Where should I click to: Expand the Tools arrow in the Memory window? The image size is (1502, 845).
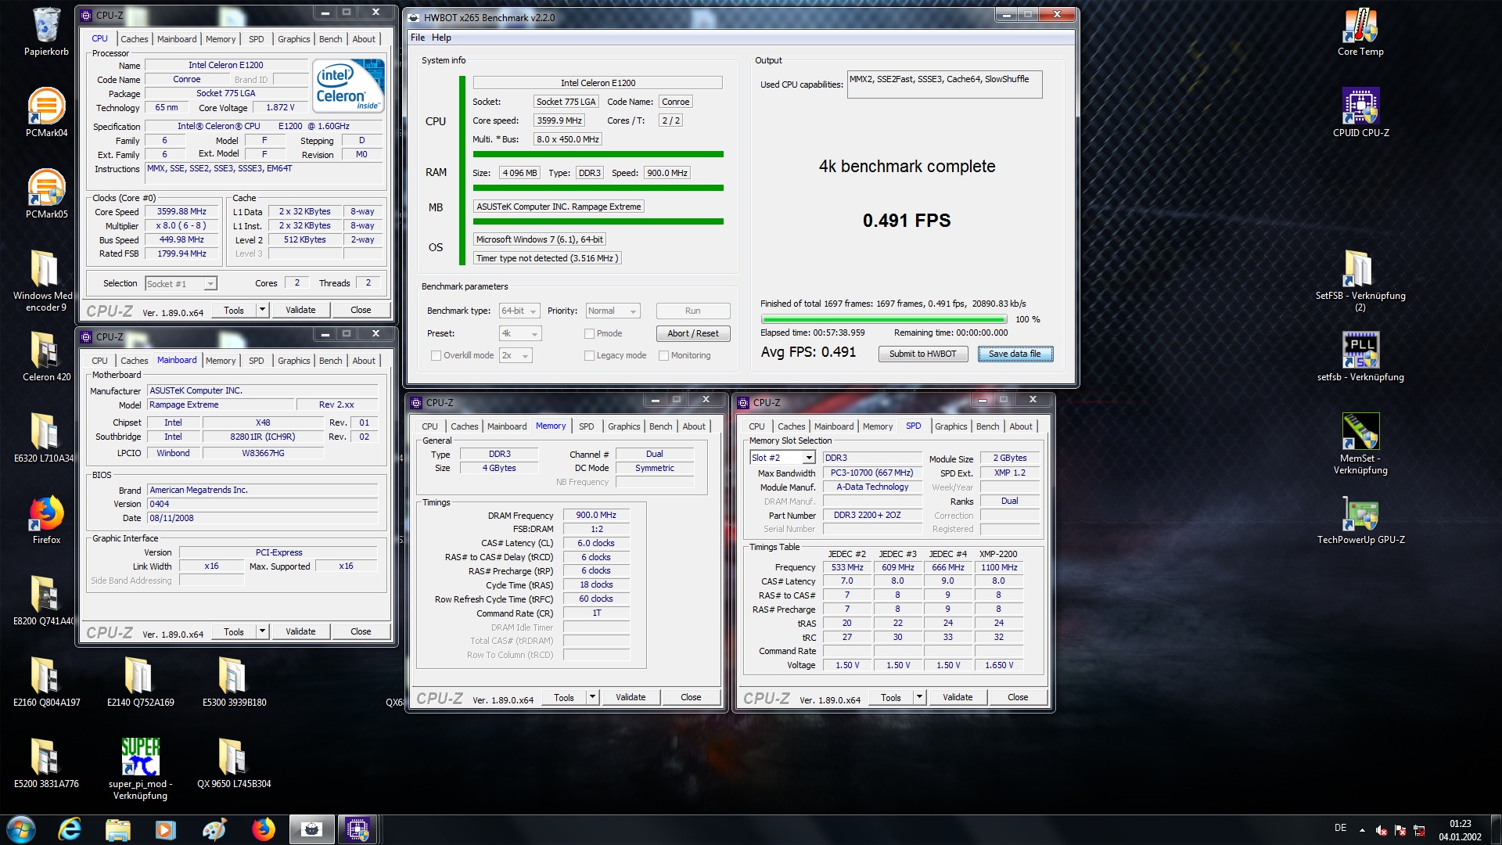[x=592, y=697]
